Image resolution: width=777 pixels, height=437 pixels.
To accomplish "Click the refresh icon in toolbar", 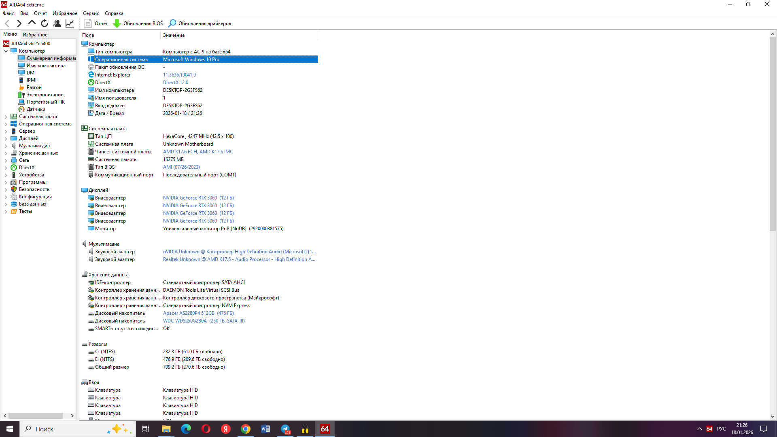I will point(45,23).
